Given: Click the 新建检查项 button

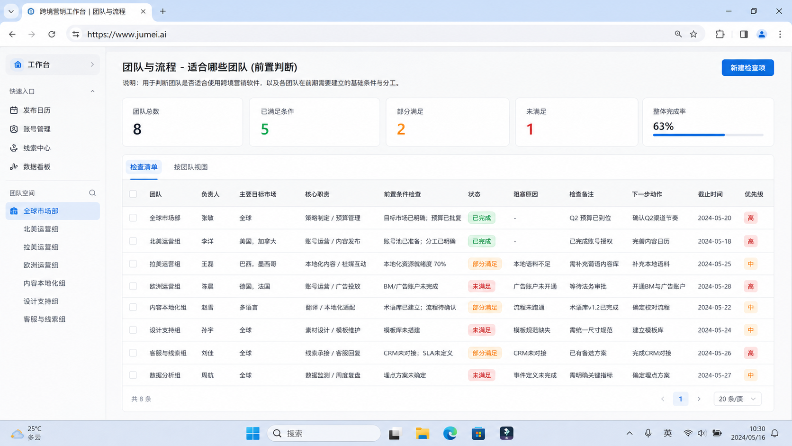Looking at the screenshot, I should (x=747, y=68).
